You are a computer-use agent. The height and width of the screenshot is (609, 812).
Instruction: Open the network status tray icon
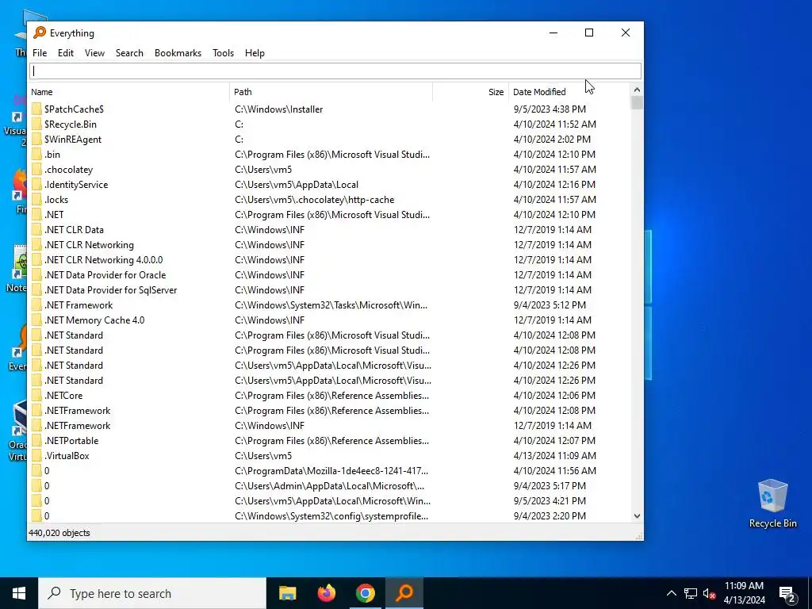tap(691, 593)
